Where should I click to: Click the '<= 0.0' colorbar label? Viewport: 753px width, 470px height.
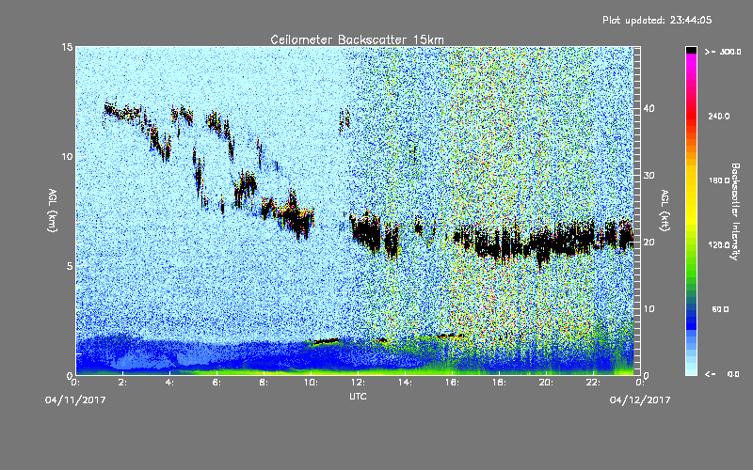pyautogui.click(x=722, y=374)
